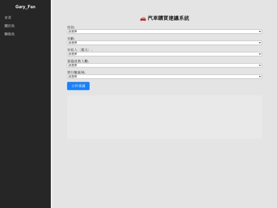Click the blue 分析建議 button
The image size is (277, 208).
tap(78, 86)
